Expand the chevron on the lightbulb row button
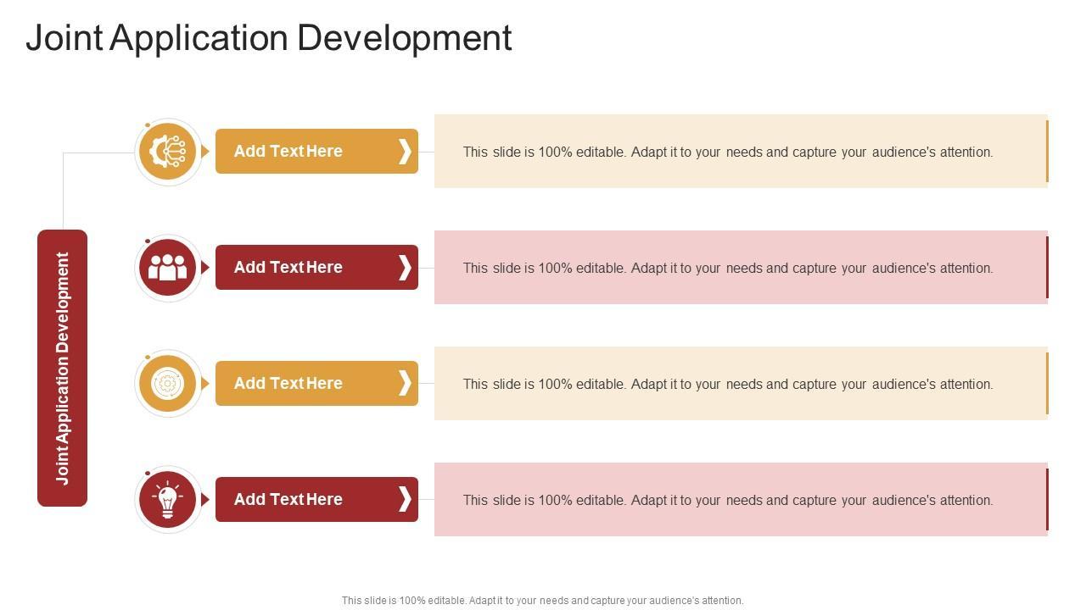This screenshot has width=1086, height=610. pyautogui.click(x=405, y=500)
